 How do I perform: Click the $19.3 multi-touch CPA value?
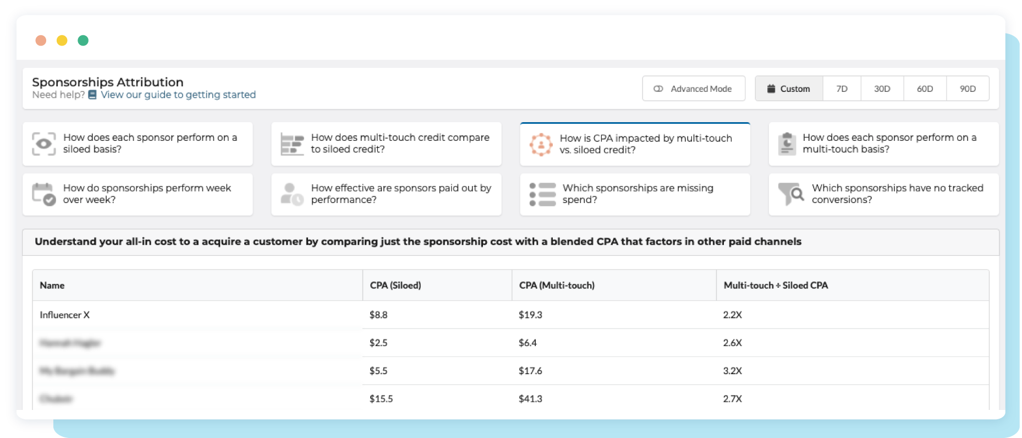pos(530,315)
